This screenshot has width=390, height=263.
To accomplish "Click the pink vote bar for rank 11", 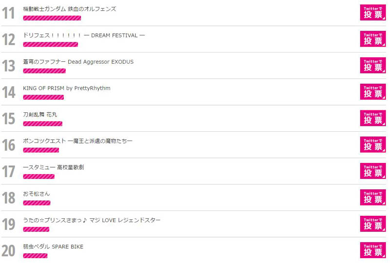I will (52, 18).
